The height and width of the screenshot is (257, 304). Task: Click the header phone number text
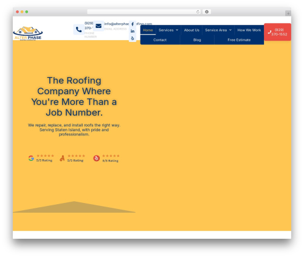tap(89, 26)
